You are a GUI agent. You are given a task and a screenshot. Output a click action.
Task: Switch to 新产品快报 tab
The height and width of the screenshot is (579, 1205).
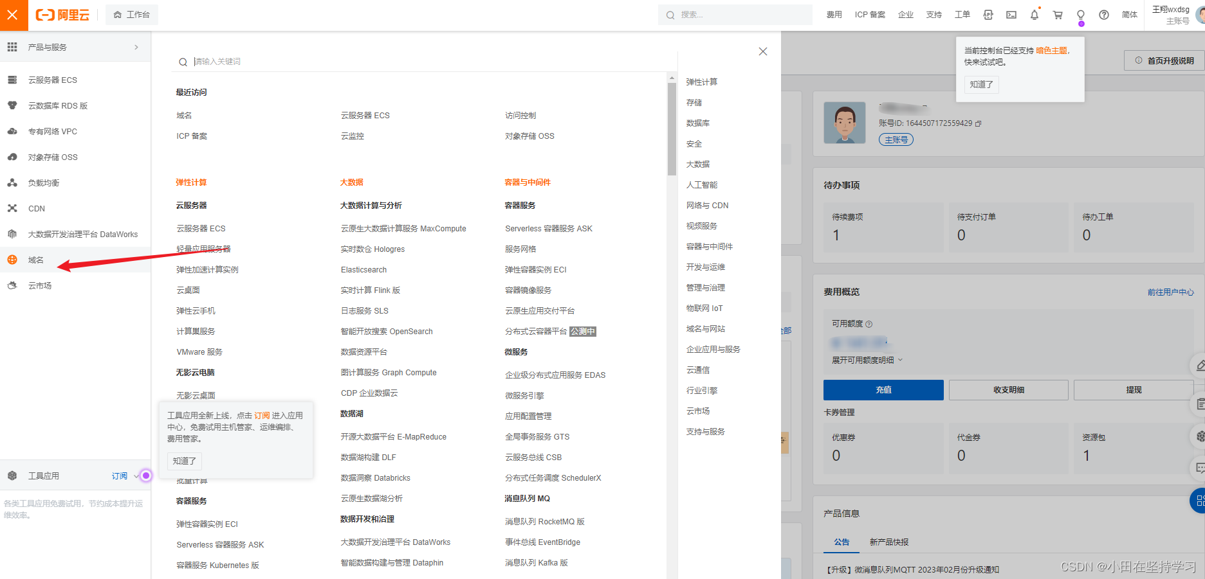click(x=889, y=542)
